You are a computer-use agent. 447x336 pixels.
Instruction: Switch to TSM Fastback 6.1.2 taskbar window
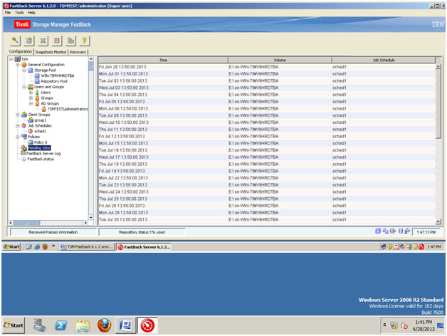(x=87, y=247)
